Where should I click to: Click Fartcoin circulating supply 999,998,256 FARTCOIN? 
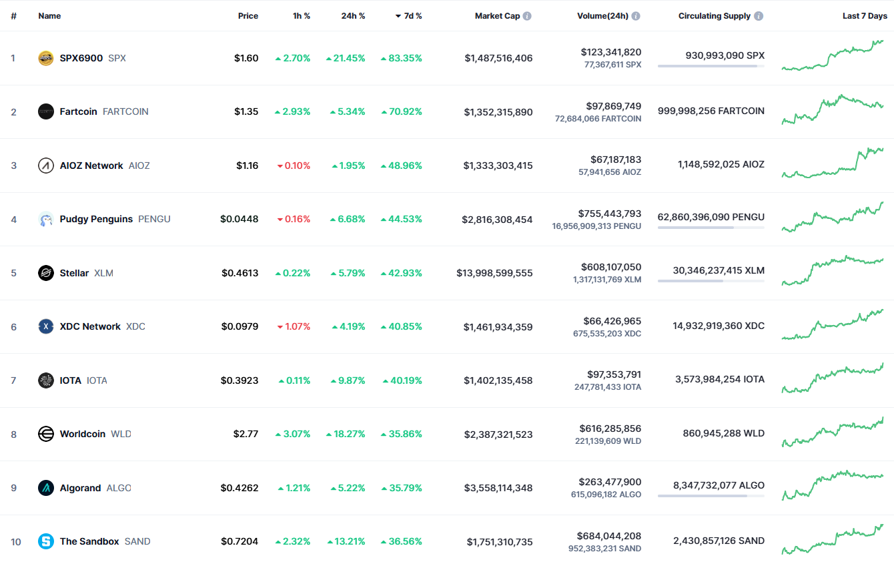click(x=711, y=111)
